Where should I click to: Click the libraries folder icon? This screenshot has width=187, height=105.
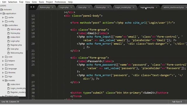click(x=6, y=73)
